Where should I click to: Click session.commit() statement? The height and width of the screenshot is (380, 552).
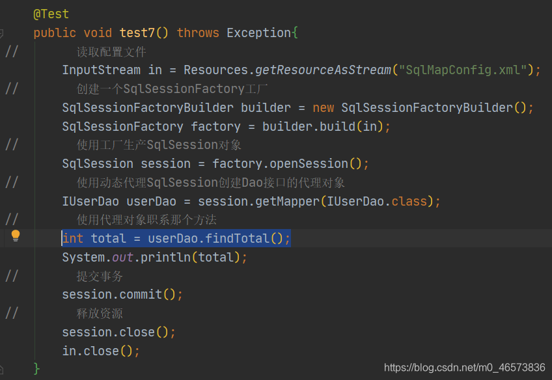click(122, 295)
